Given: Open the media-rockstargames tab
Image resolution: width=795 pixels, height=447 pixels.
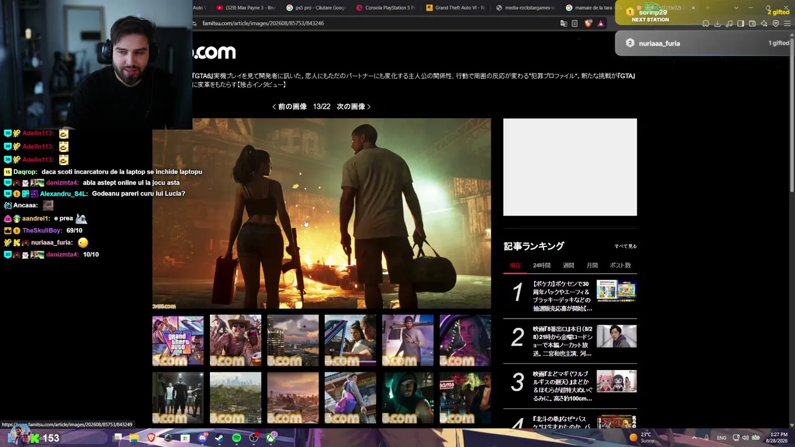Looking at the screenshot, I should coord(526,7).
